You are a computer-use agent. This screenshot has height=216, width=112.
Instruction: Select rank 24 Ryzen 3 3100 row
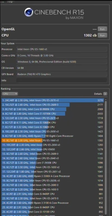coord(53,203)
